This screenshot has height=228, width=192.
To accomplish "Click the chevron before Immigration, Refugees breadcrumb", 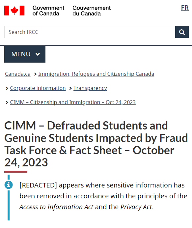I will click(35, 74).
